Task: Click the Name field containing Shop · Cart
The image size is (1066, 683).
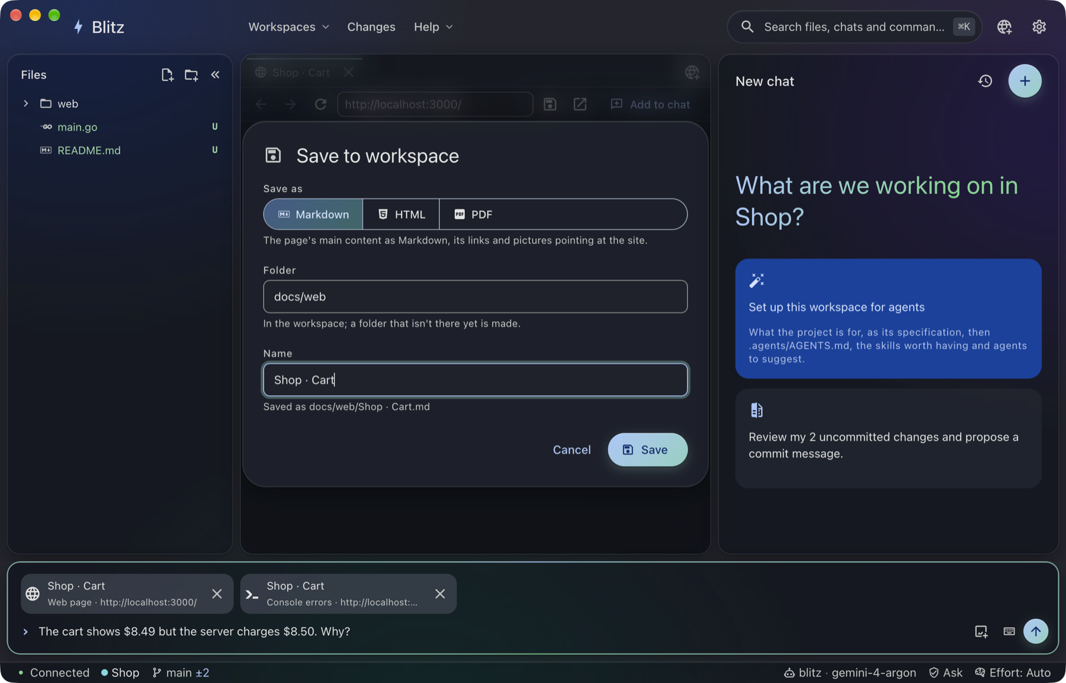Action: pos(475,380)
